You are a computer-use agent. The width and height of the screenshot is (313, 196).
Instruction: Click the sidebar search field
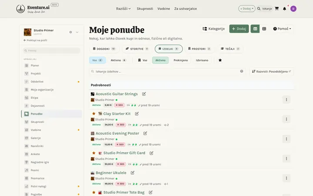51,51
